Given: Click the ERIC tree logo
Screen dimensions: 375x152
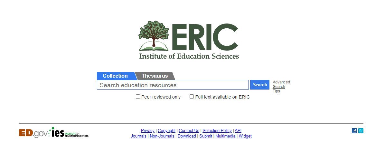Looking at the screenshot, I should point(189,40).
